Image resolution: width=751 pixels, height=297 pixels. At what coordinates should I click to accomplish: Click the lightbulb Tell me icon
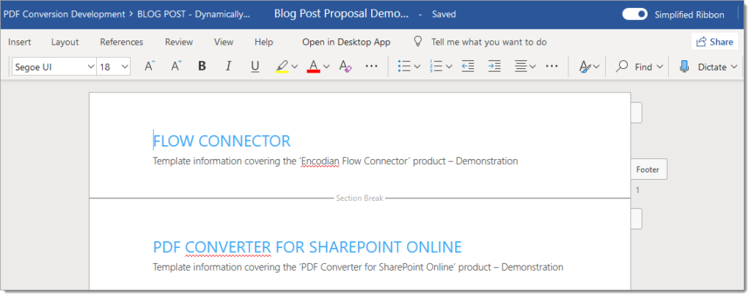(x=418, y=41)
